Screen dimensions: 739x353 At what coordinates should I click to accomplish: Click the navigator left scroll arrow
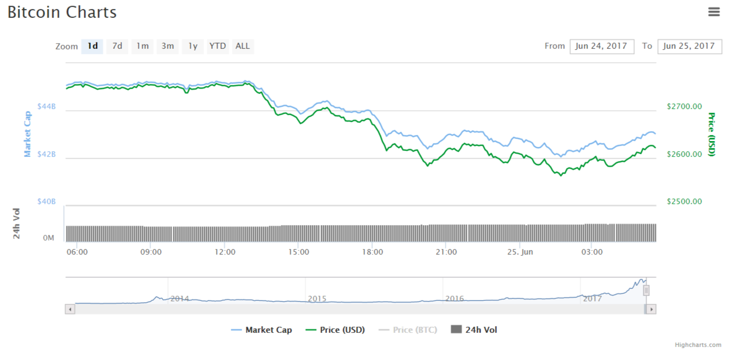point(70,309)
